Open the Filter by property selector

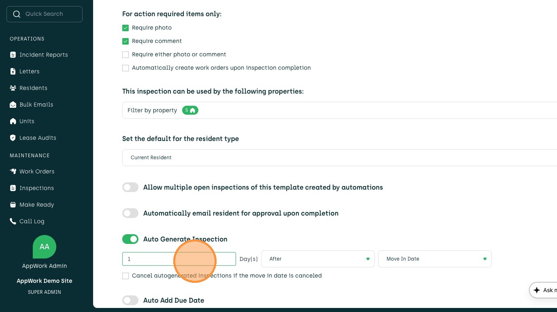[339, 110]
